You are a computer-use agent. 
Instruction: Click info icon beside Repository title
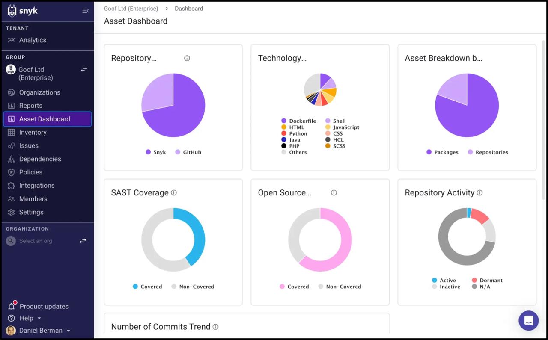click(x=187, y=58)
